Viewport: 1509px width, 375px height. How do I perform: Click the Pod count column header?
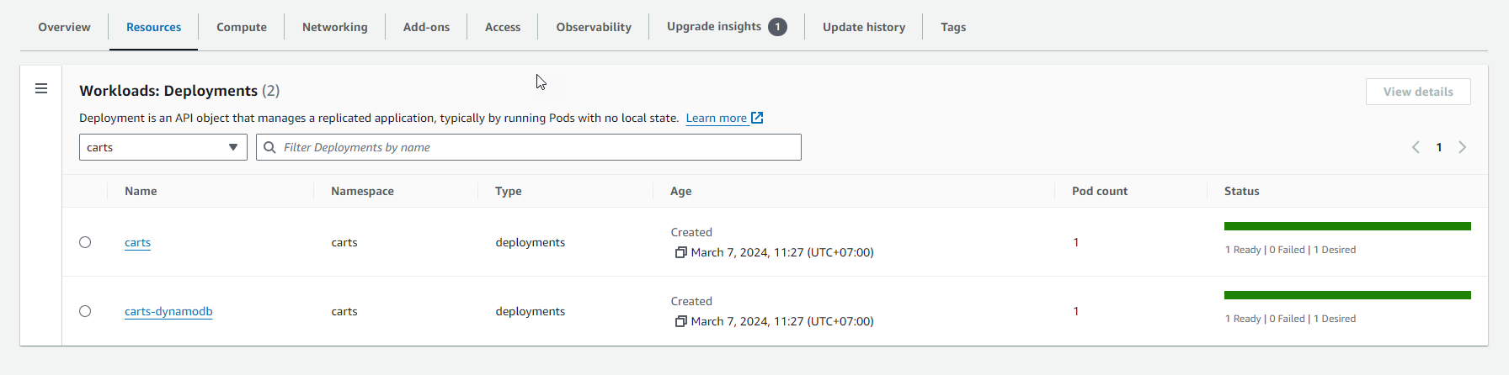(x=1100, y=191)
